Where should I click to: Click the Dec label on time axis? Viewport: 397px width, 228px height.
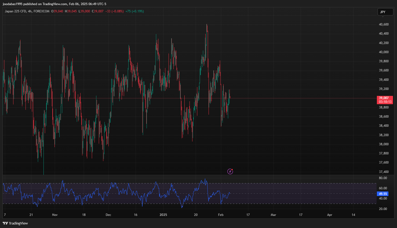point(108,215)
